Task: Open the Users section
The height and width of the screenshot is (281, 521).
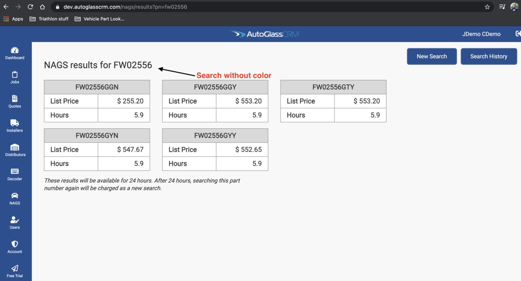Action: click(15, 223)
